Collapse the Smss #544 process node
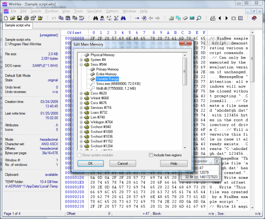265x219 pixels. pos(81,65)
